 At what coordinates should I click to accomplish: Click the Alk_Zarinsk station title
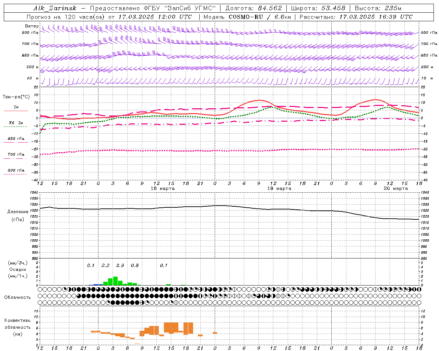coord(55,8)
